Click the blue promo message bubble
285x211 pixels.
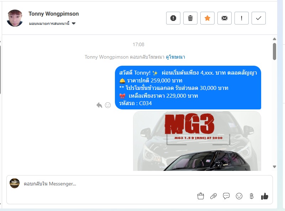[188, 88]
